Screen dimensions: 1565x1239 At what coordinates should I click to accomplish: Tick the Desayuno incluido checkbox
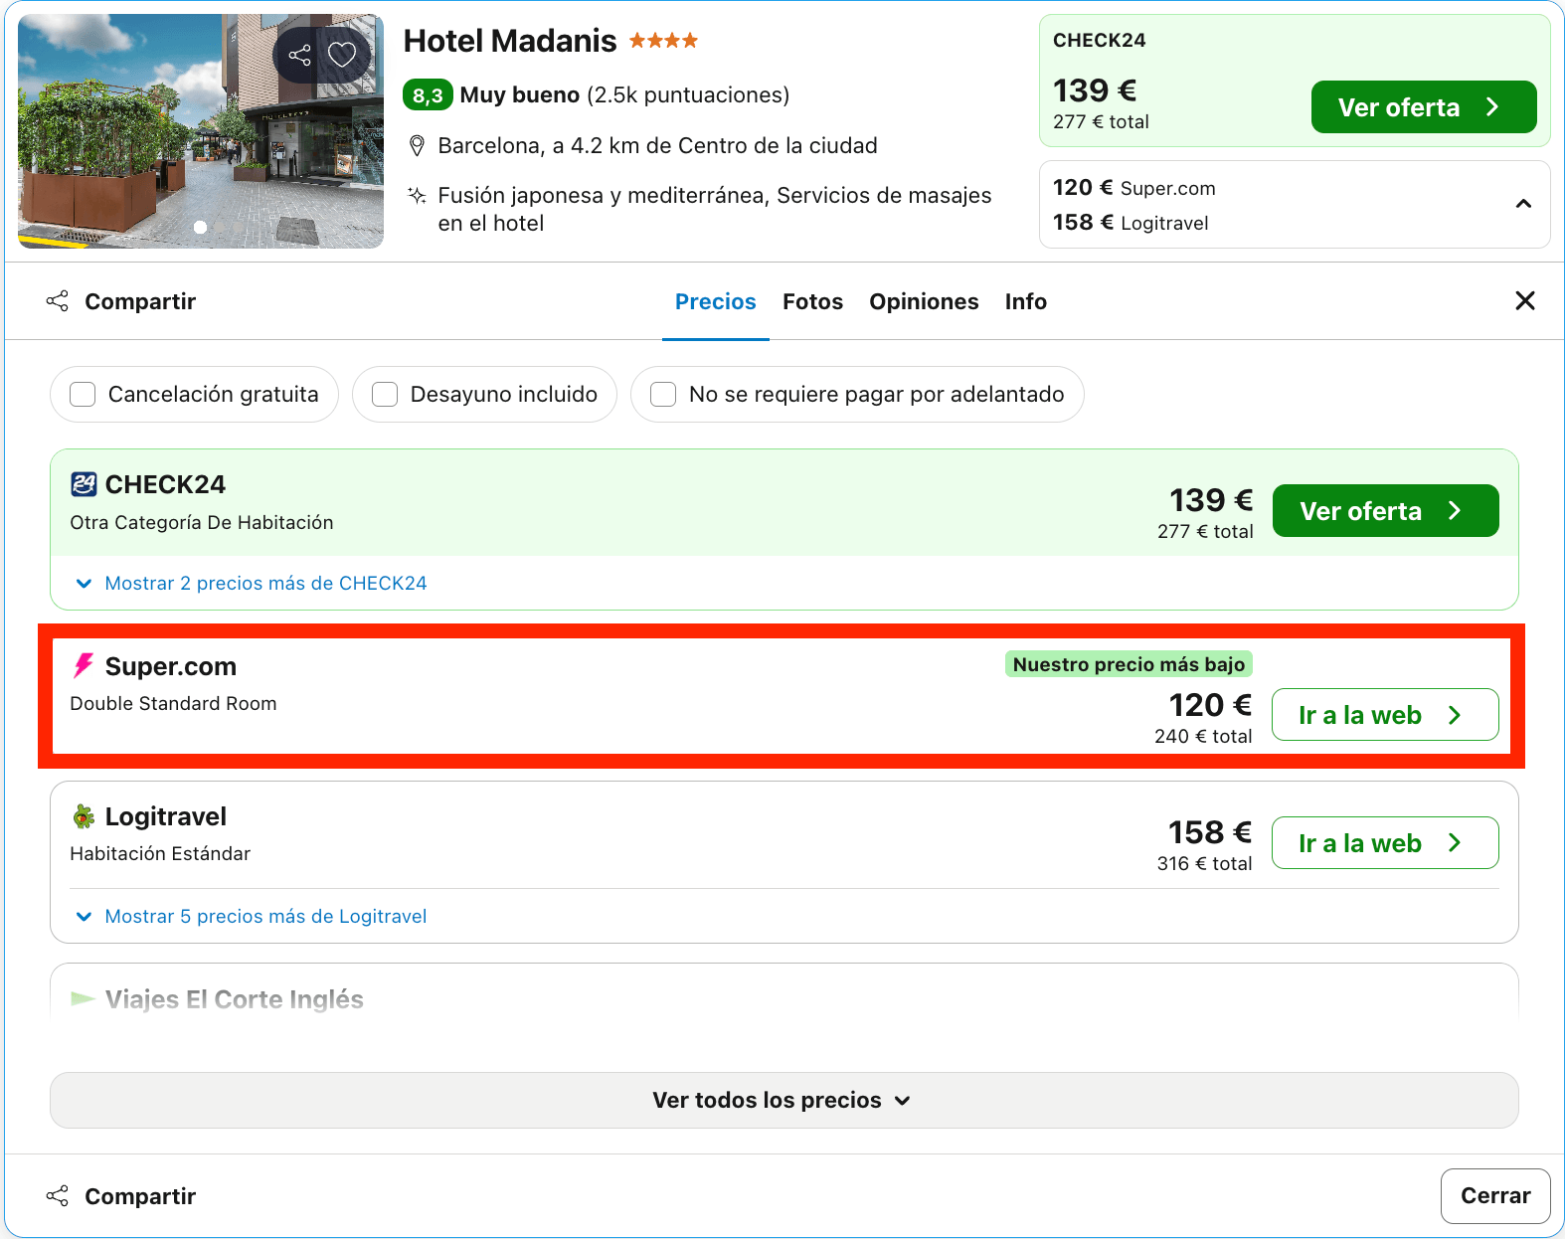point(385,395)
